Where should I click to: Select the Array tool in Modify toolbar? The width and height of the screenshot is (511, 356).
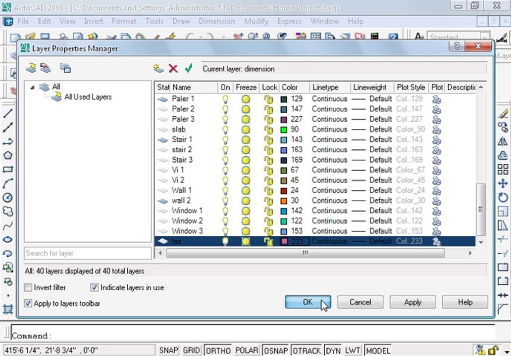click(x=503, y=169)
